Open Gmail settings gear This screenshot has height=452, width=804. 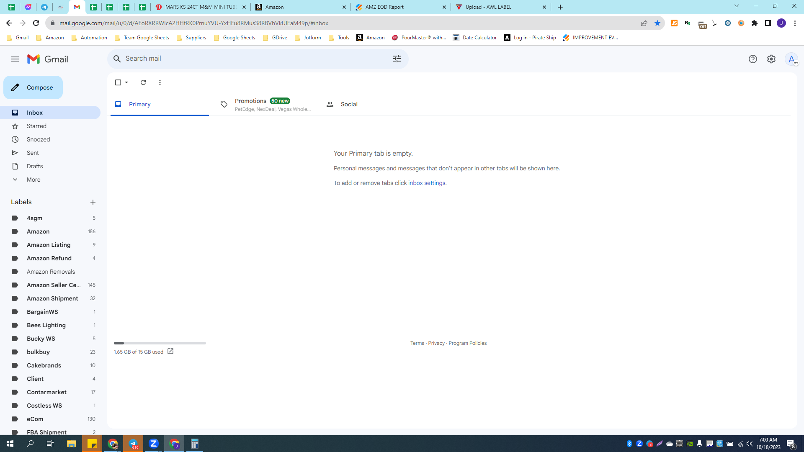771,59
